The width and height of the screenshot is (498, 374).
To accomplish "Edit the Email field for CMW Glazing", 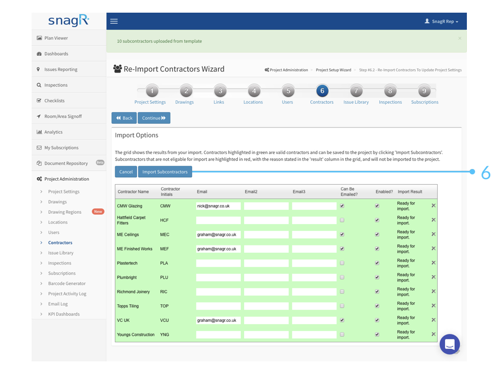I will (218, 206).
